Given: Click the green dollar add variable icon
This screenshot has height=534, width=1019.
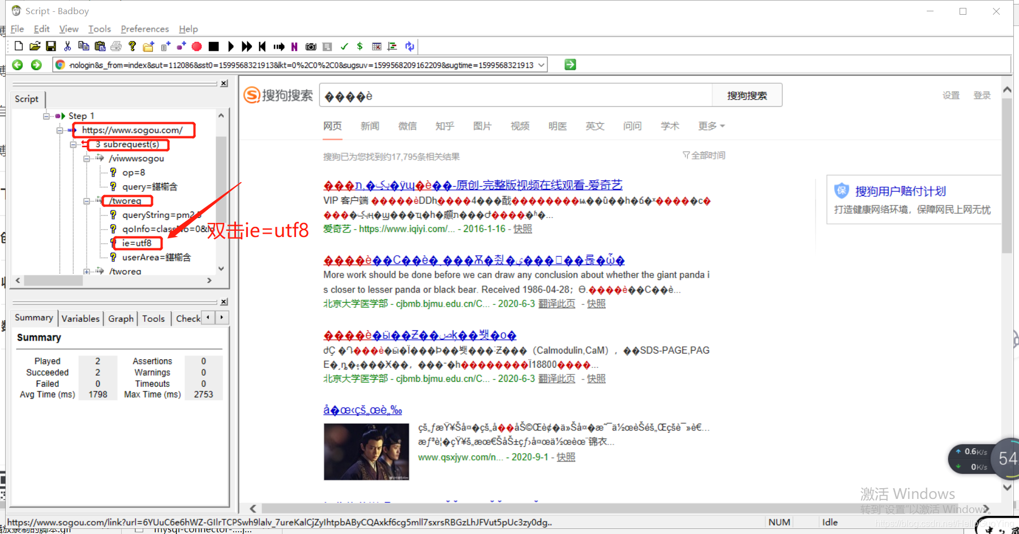Looking at the screenshot, I should (x=359, y=46).
